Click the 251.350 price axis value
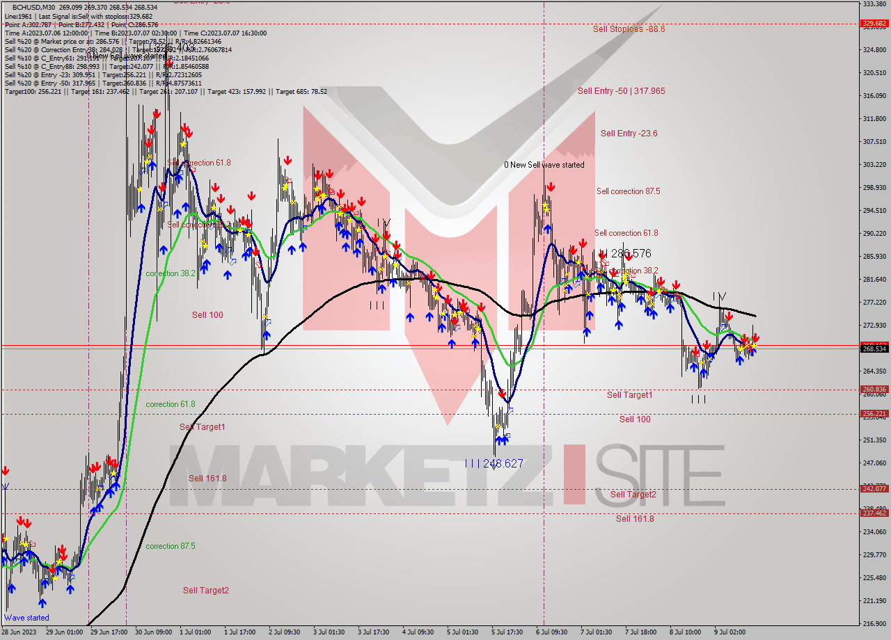The height and width of the screenshot is (640, 891). pos(874,440)
